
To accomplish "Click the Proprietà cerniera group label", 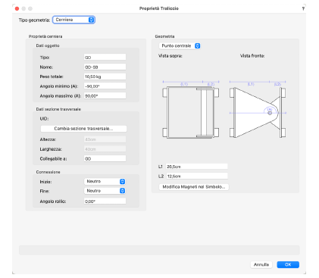I will click(45, 36).
